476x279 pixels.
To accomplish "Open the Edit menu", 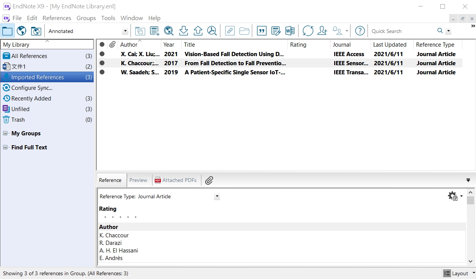I will pyautogui.click(x=32, y=18).
